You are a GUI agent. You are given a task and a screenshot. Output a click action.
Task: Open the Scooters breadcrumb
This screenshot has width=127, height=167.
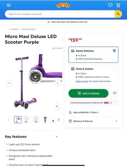click(x=15, y=29)
